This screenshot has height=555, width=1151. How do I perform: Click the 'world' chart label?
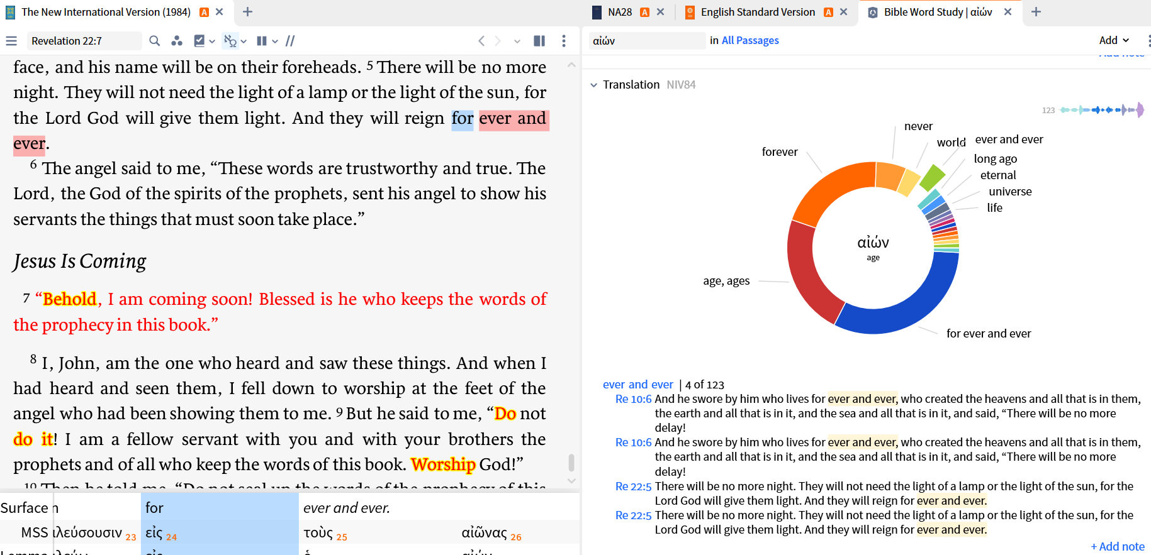(951, 143)
